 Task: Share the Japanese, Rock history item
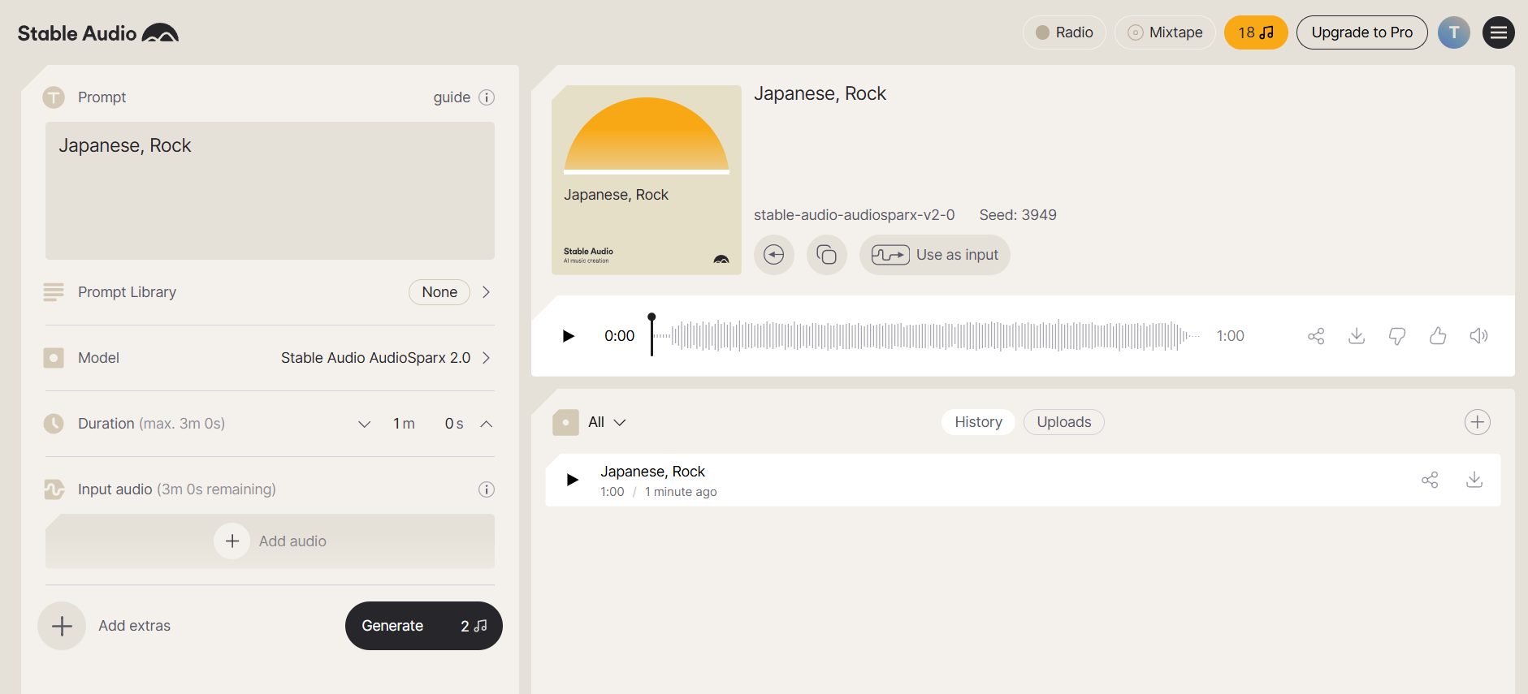click(x=1430, y=480)
